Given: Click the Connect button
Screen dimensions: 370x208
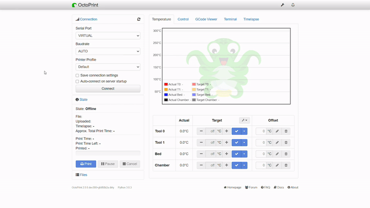Looking at the screenshot, I should tap(108, 89).
